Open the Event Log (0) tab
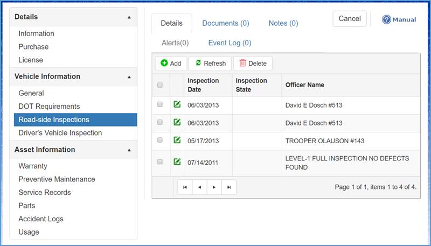 tap(230, 43)
